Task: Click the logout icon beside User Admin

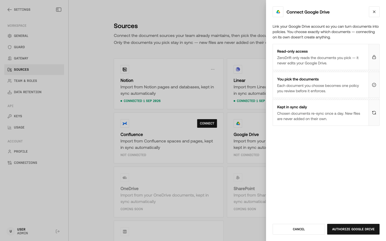Action: tap(58, 231)
